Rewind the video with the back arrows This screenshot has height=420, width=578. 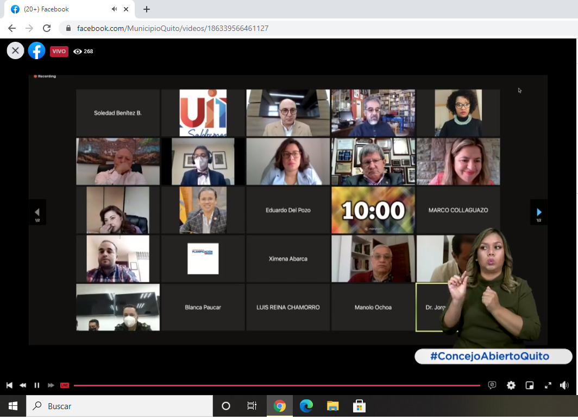click(23, 385)
